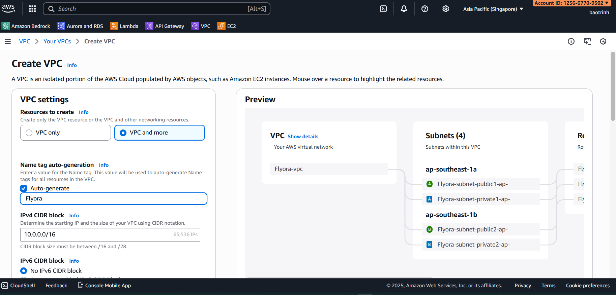Open the EC2 service shortcut
The image size is (616, 295).
[x=227, y=26]
